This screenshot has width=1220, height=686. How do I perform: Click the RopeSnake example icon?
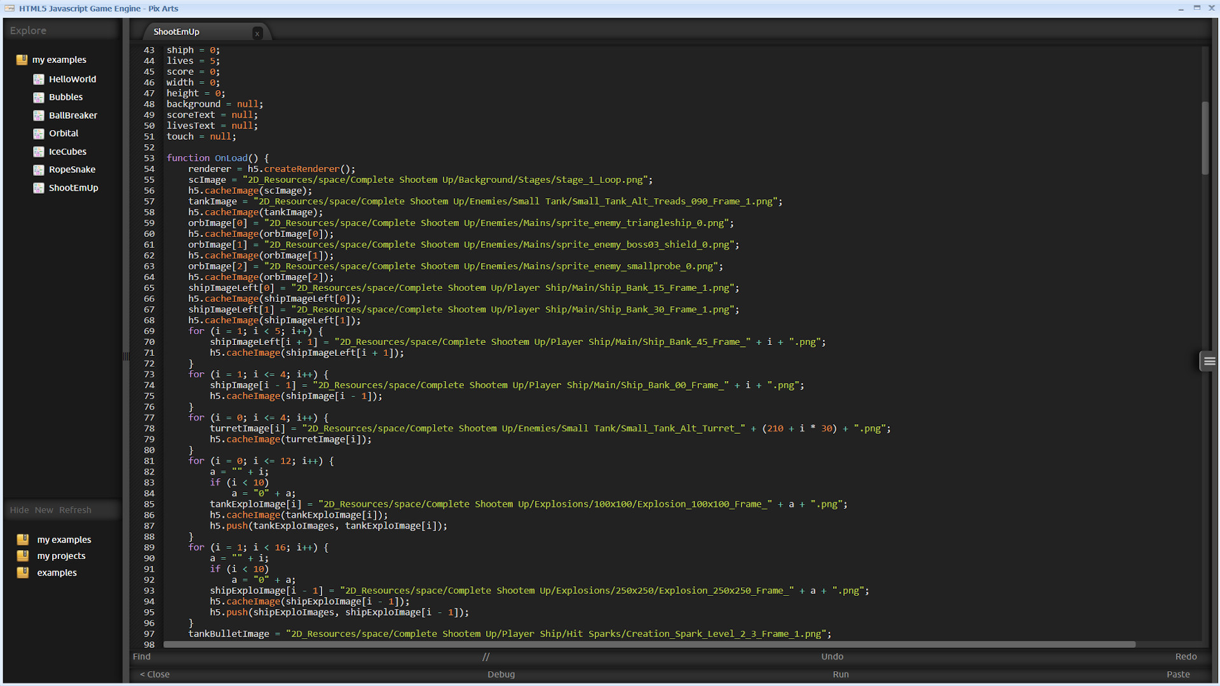39,169
